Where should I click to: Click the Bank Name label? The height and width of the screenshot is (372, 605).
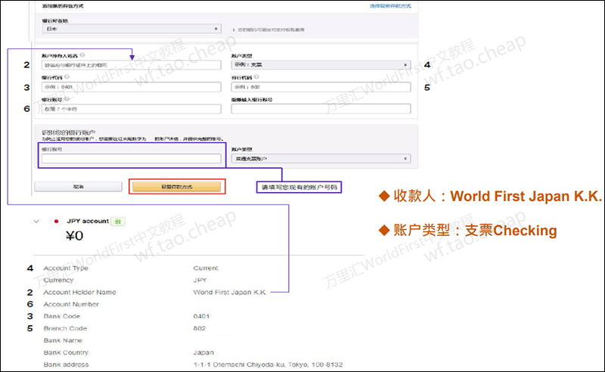[63, 340]
